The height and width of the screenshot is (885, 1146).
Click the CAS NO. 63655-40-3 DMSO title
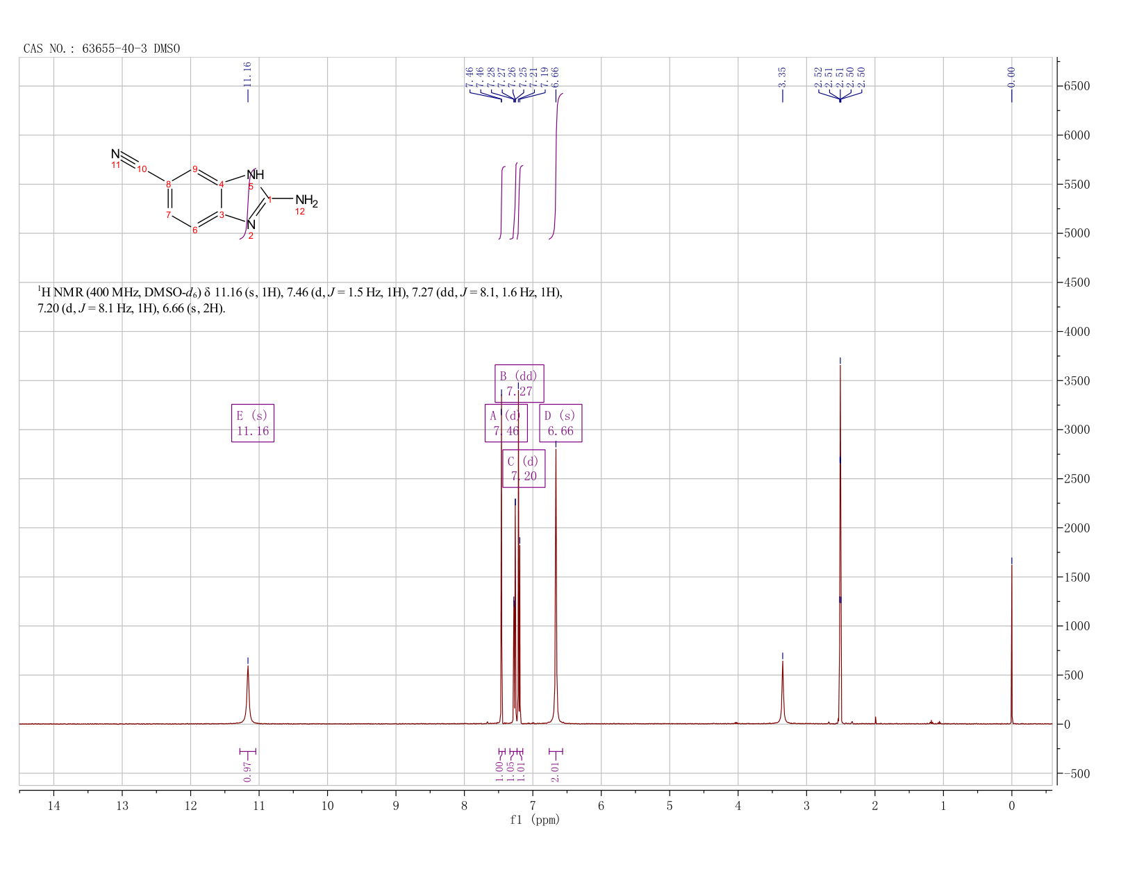click(x=101, y=49)
